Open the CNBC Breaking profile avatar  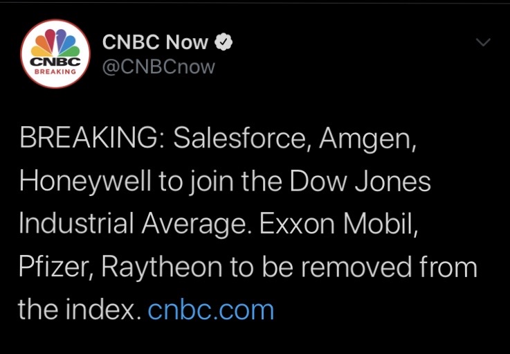coord(56,55)
